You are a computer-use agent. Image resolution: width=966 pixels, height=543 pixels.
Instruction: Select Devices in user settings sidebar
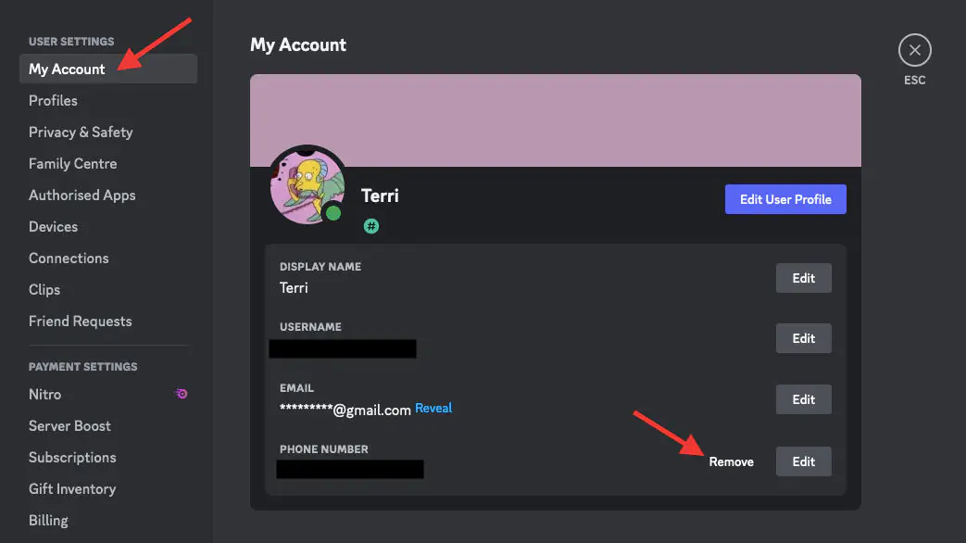[x=53, y=226]
